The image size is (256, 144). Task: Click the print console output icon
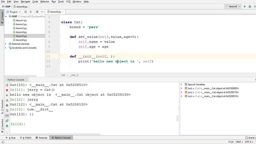[x=7, y=106]
